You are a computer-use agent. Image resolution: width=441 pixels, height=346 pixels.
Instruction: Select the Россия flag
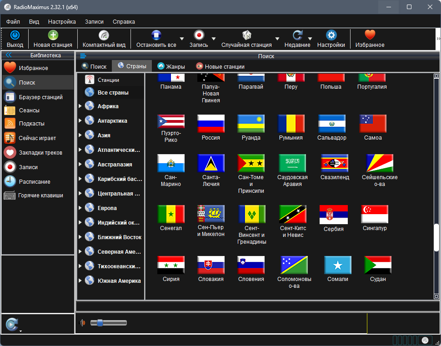point(210,124)
